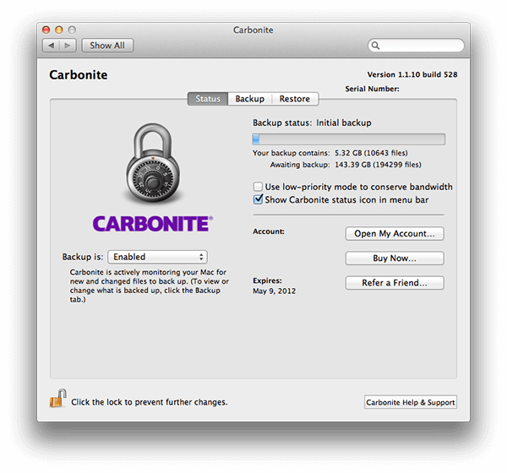
Task: Click Open My Account button
Action: tap(395, 233)
